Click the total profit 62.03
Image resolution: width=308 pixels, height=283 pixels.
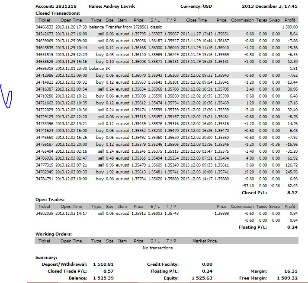292,186
